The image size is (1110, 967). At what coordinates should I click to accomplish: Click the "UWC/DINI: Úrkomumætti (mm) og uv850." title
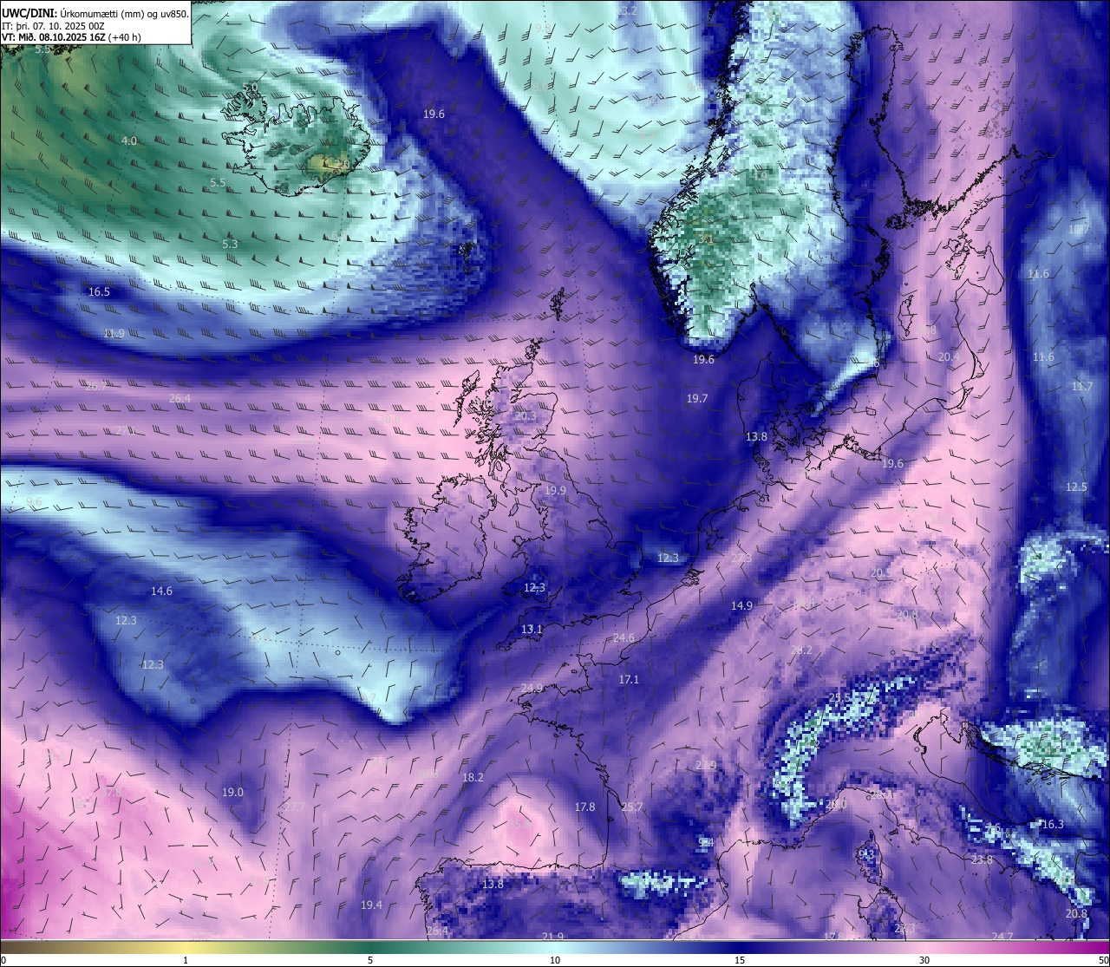(95, 13)
